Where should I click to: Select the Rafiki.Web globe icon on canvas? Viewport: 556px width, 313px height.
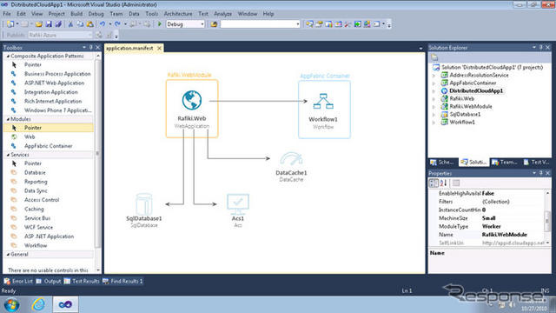pos(192,101)
